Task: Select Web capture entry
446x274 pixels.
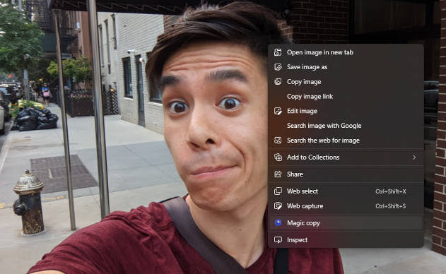Action: 346,206
